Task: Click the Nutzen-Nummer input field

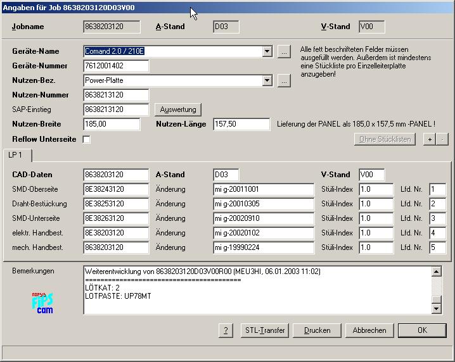Action: pyautogui.click(x=116, y=95)
